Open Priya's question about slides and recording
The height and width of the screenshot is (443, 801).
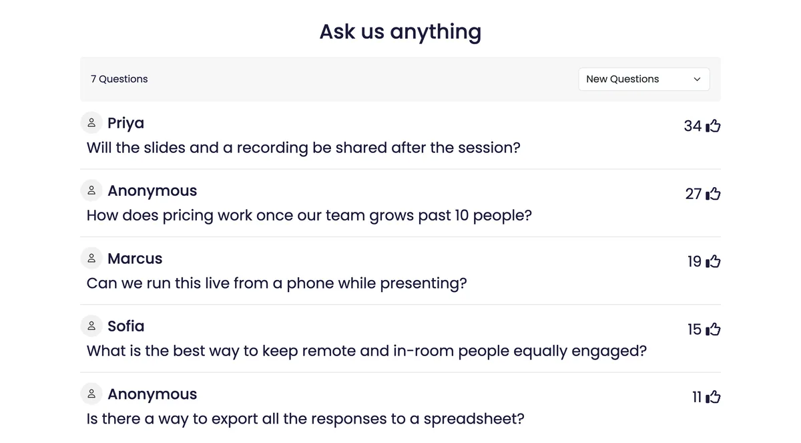304,148
